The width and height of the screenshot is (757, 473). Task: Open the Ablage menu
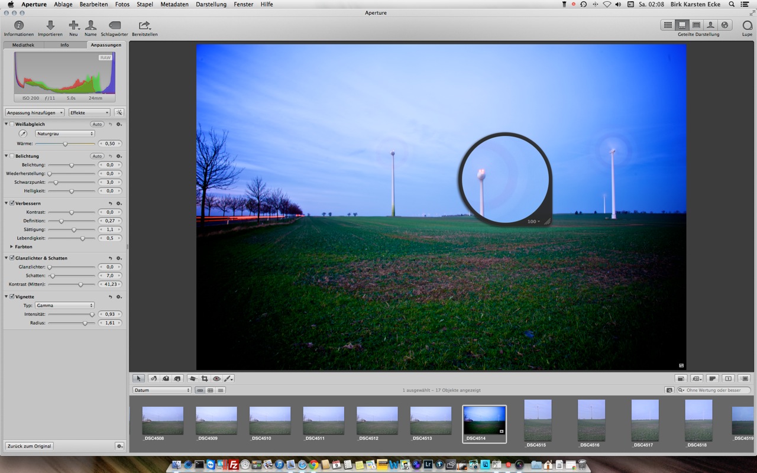point(63,4)
